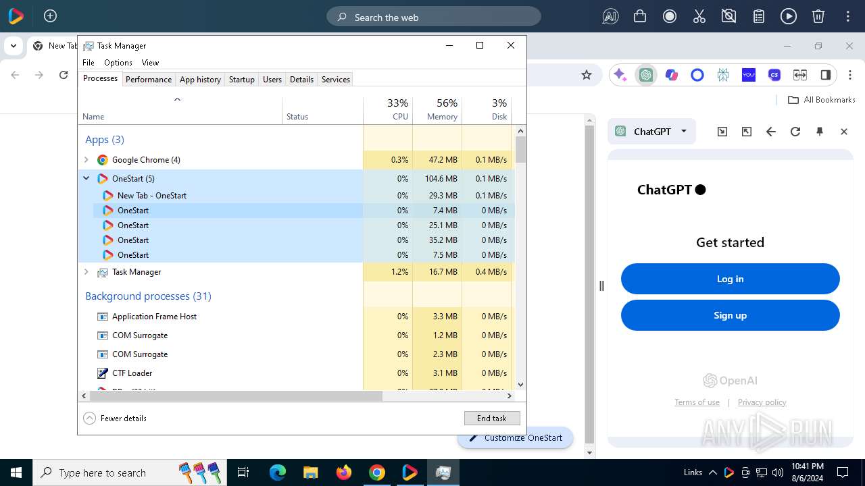Click the Task Manager horizontal scrollbar thumb

(x=236, y=396)
